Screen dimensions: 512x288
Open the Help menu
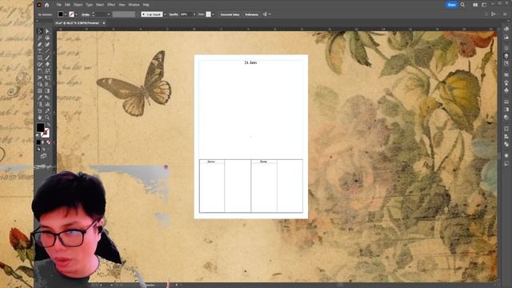(x=146, y=5)
